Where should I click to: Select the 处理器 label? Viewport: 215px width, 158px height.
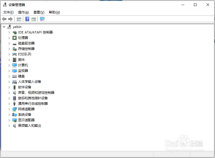click(23, 38)
